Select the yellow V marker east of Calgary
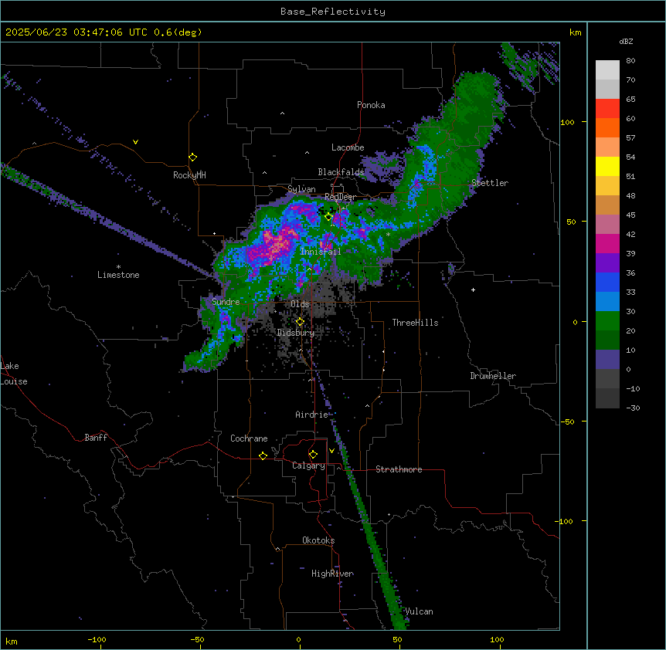The height and width of the screenshot is (650, 666). pos(331,451)
